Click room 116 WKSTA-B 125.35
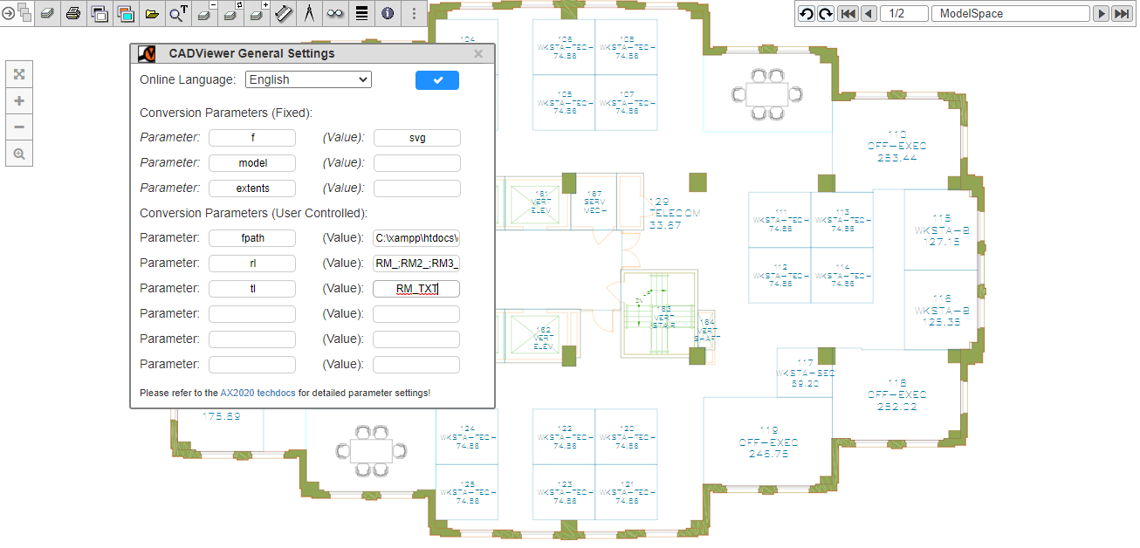Image resolution: width=1140 pixels, height=548 pixels. point(941,310)
